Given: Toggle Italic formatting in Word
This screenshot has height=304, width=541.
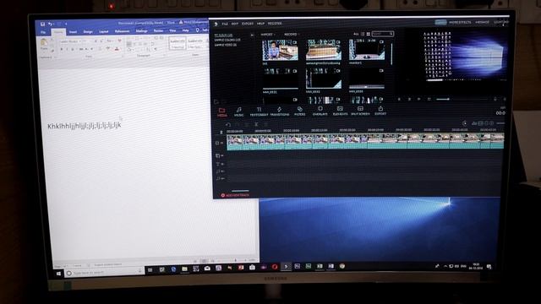Looking at the screenshot, I should 67,49.
